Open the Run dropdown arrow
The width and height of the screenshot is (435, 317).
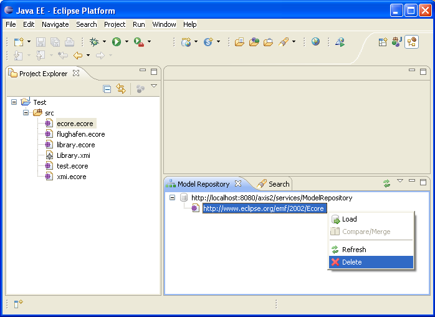click(x=127, y=42)
